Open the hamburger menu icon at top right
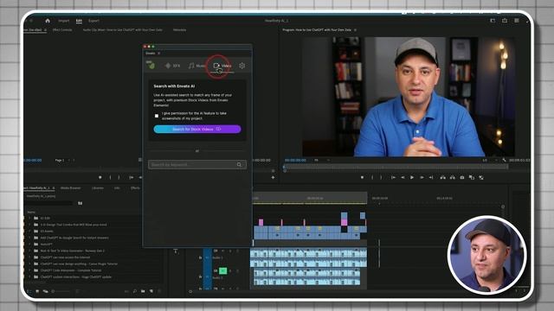The height and width of the screenshot is (311, 554). click(517, 21)
